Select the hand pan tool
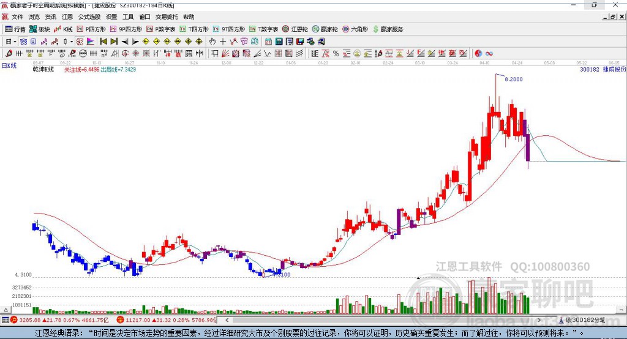The width and height of the screenshot is (627, 339). point(212,42)
